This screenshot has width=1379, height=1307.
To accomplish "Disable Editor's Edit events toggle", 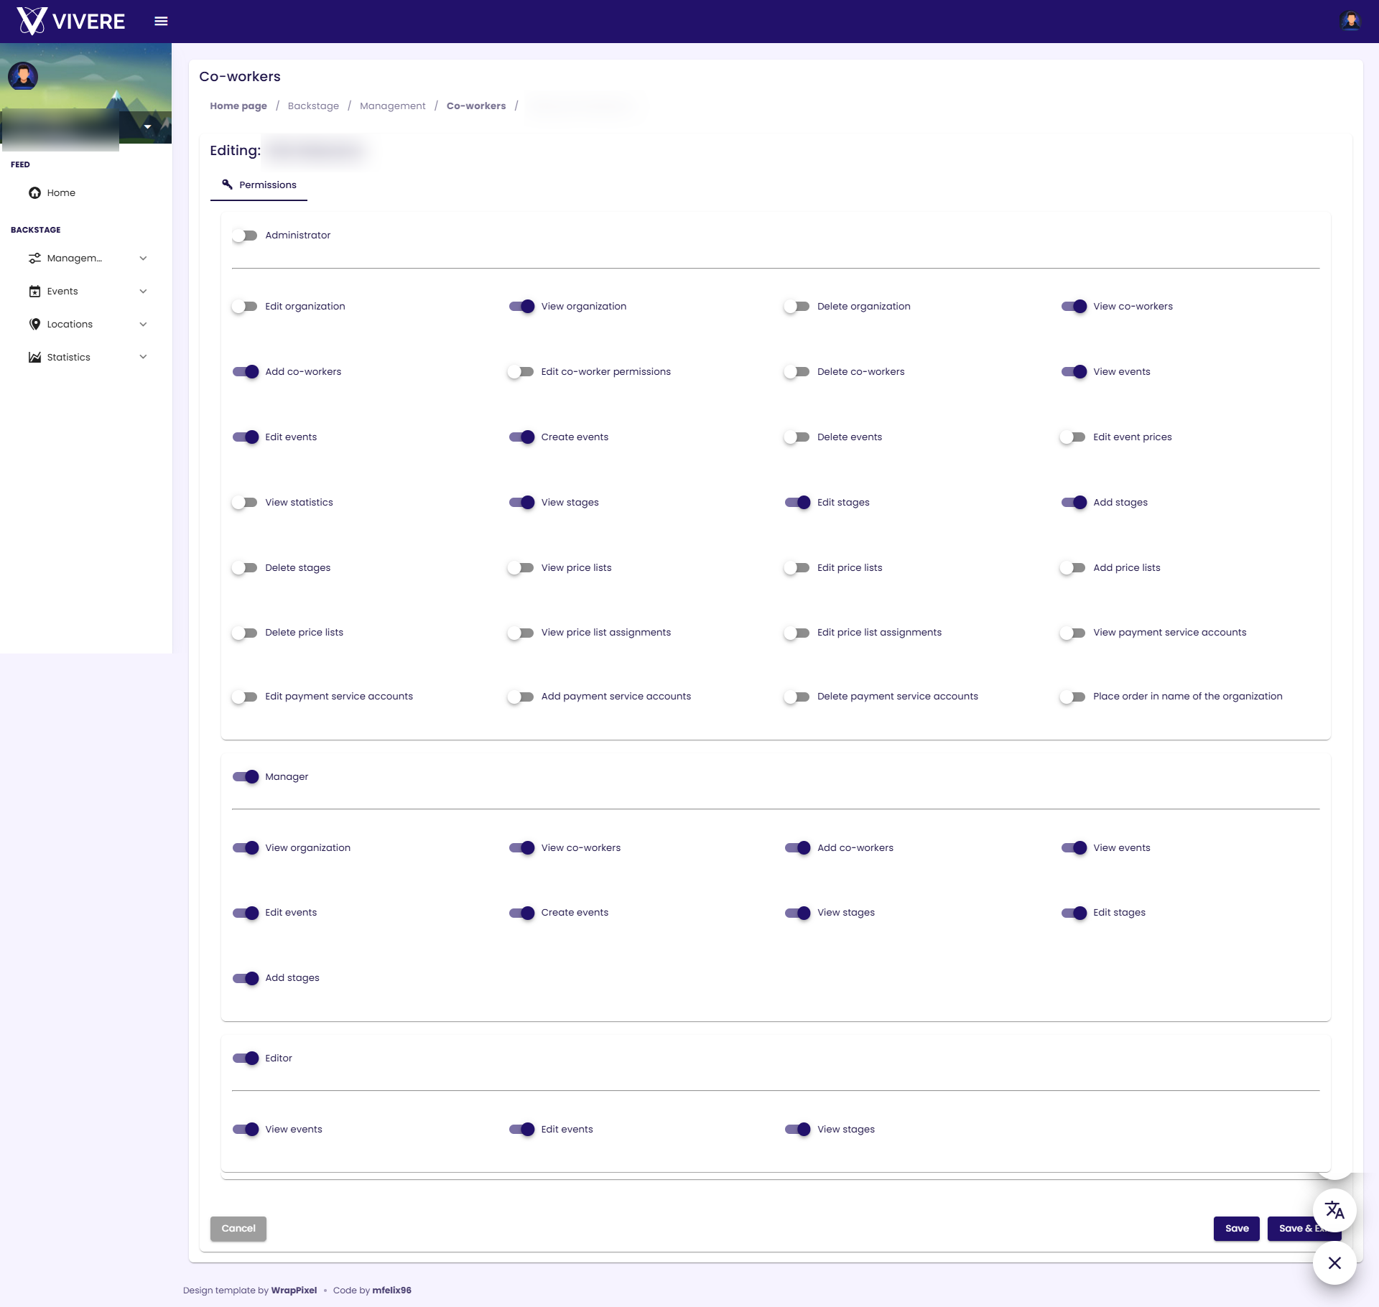I will [x=521, y=1130].
